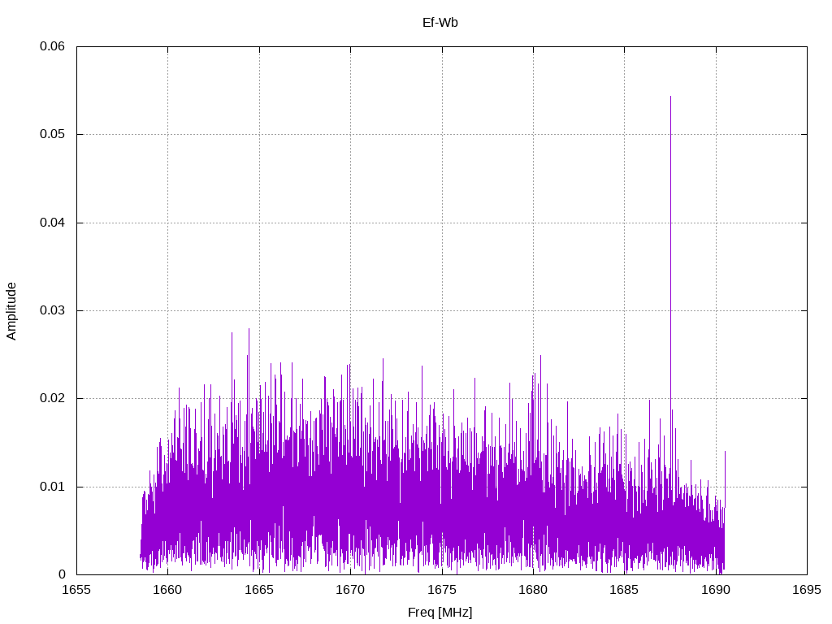This screenshot has width=832, height=624.
Task: Click the y-axis tick label 0.02
Action: tap(52, 398)
